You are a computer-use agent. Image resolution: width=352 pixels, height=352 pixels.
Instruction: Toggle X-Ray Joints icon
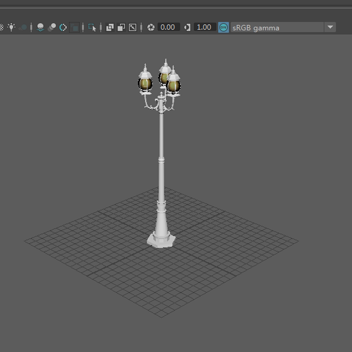click(x=132, y=27)
